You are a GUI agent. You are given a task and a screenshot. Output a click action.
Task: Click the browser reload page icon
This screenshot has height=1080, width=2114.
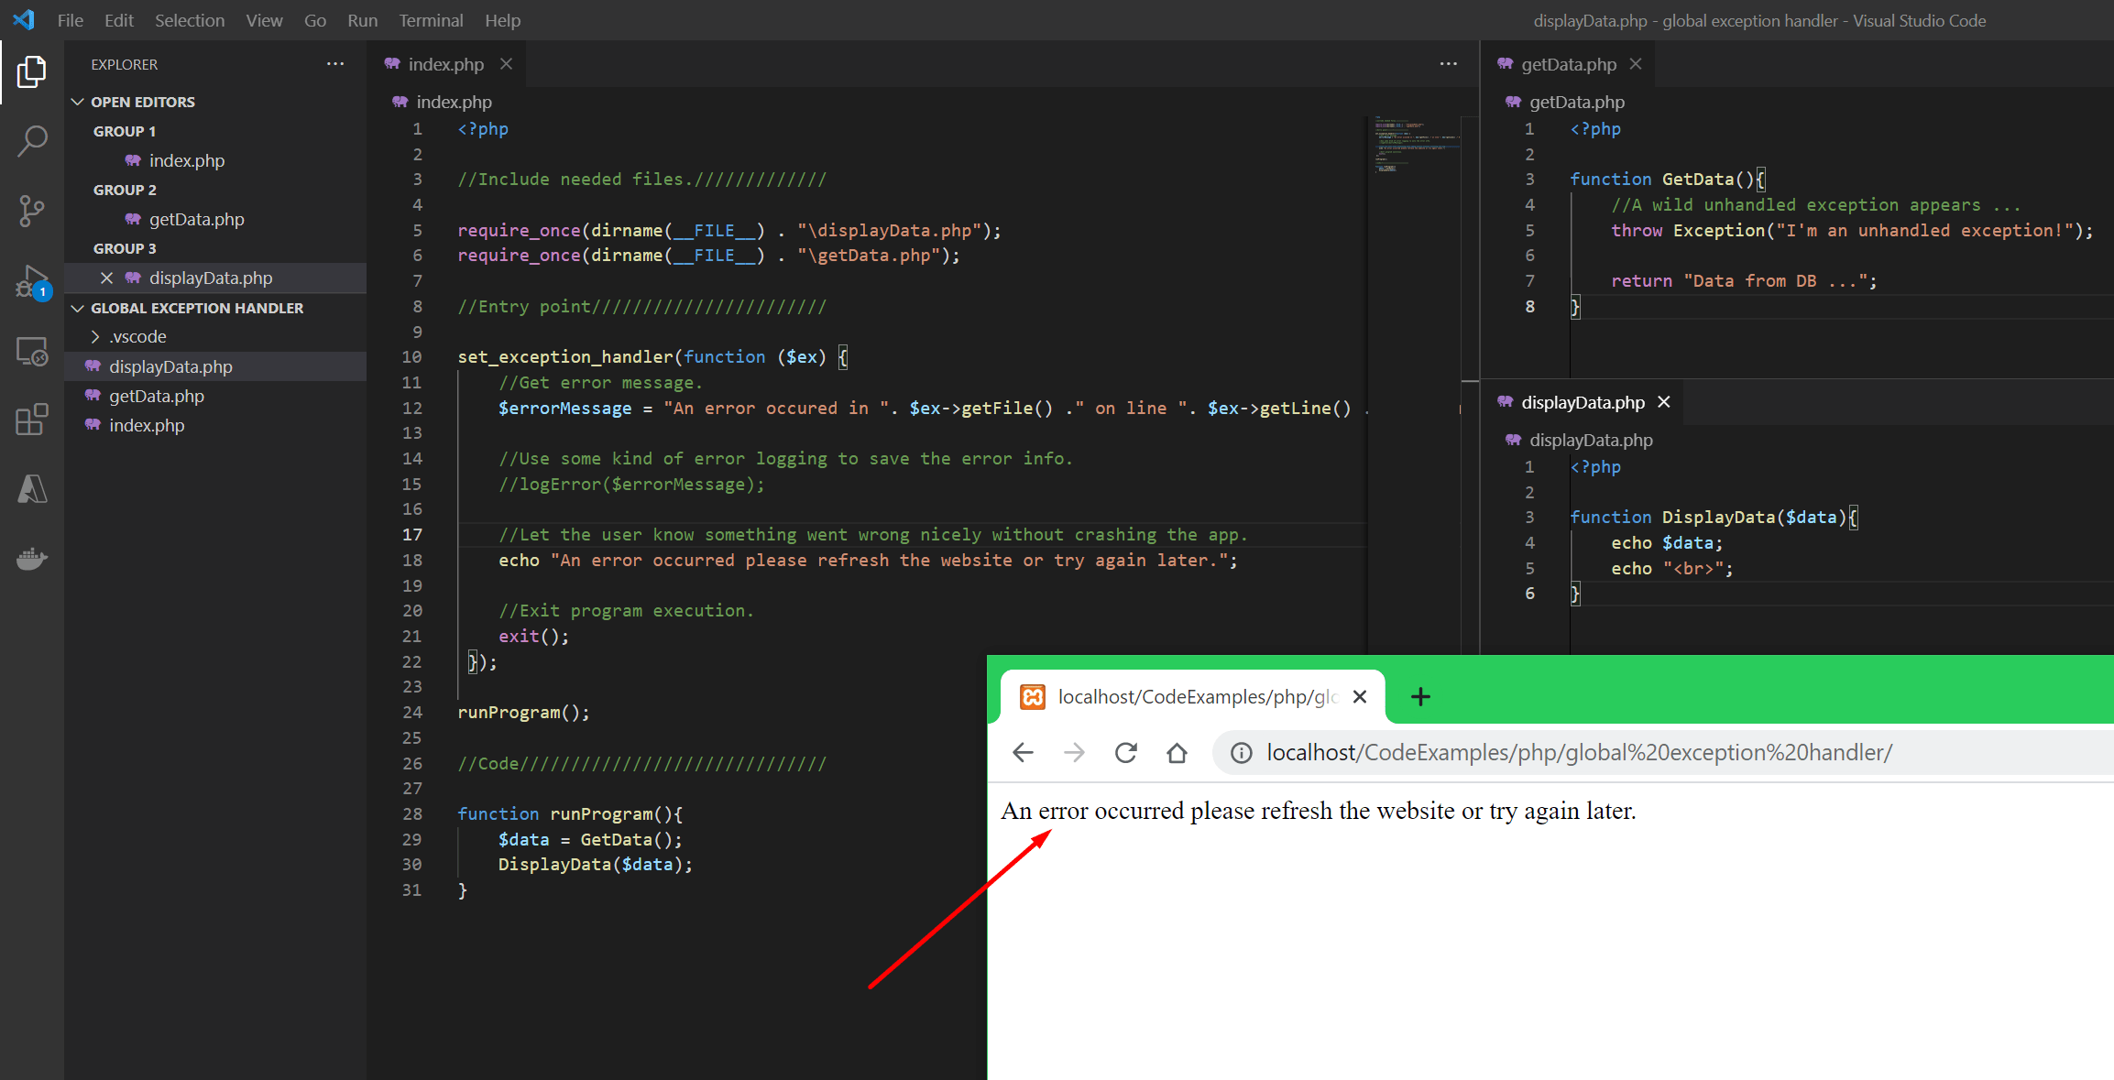pyautogui.click(x=1125, y=752)
